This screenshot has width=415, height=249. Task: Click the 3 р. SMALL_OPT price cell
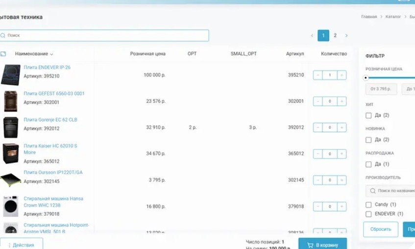tap(253, 127)
